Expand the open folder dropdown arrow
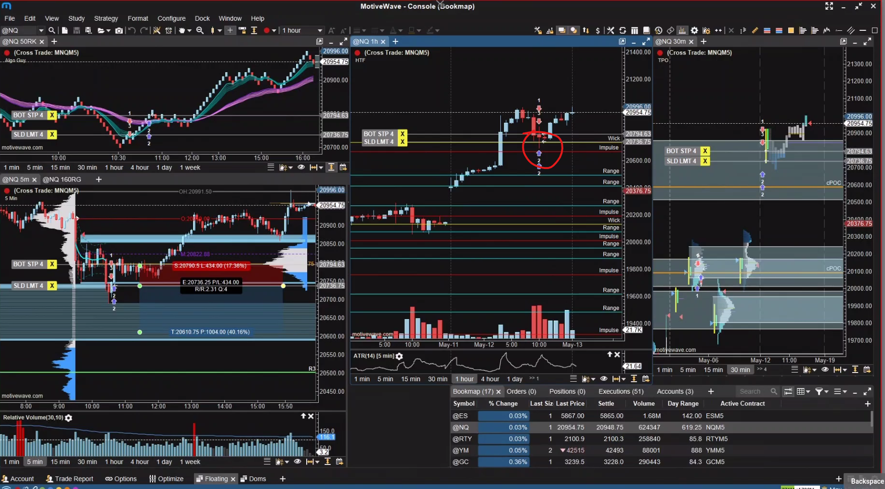Screen dimensions: 885x489 pyautogui.click(x=108, y=30)
